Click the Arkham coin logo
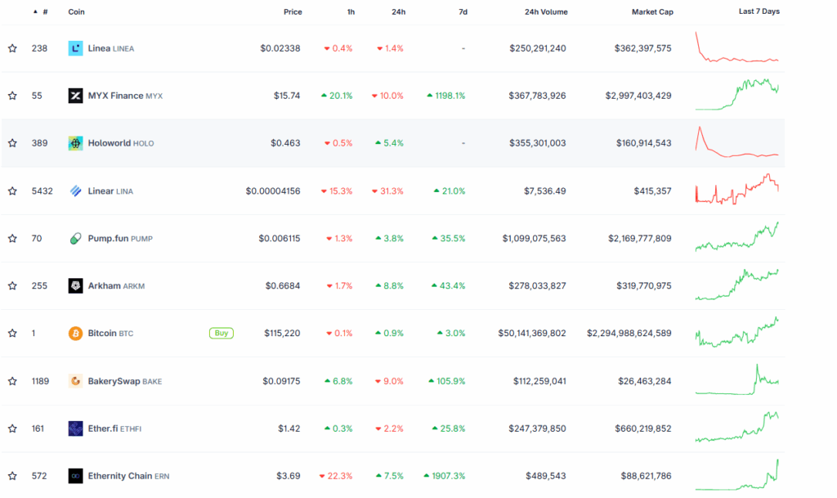Screen dimensions: 837x498 (x=75, y=286)
